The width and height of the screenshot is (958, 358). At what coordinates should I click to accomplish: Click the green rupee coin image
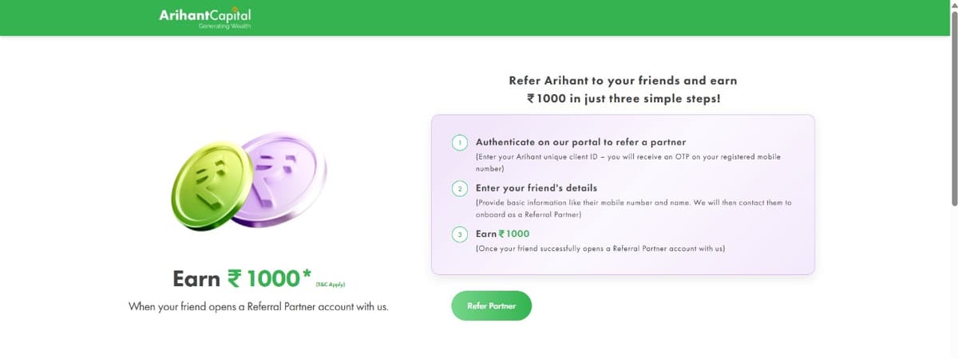point(210,185)
